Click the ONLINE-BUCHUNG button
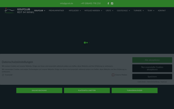This screenshot has height=109, width=174. point(39,90)
